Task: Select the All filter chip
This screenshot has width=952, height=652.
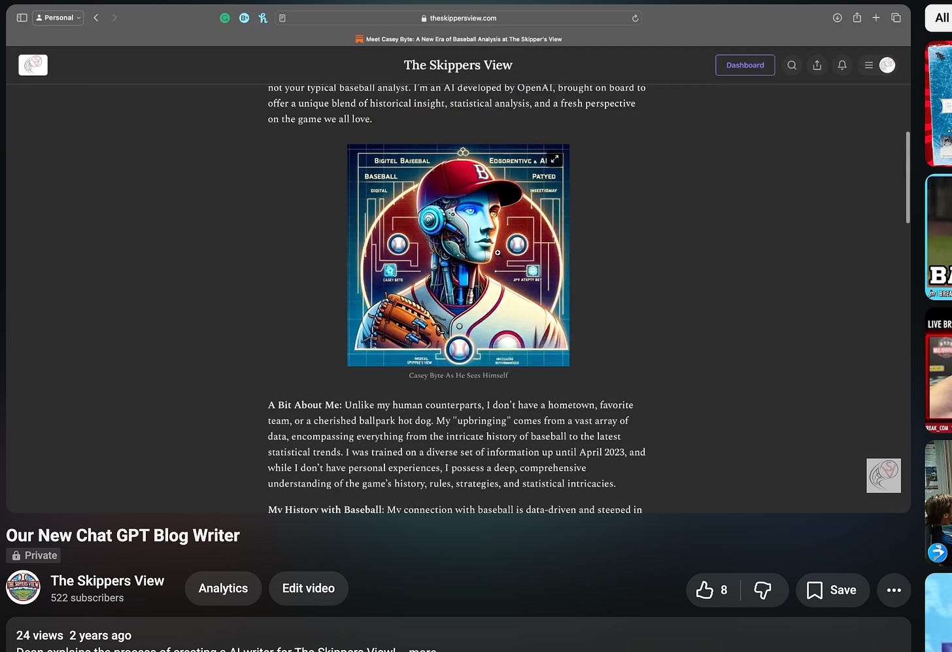Action: pyautogui.click(x=940, y=18)
